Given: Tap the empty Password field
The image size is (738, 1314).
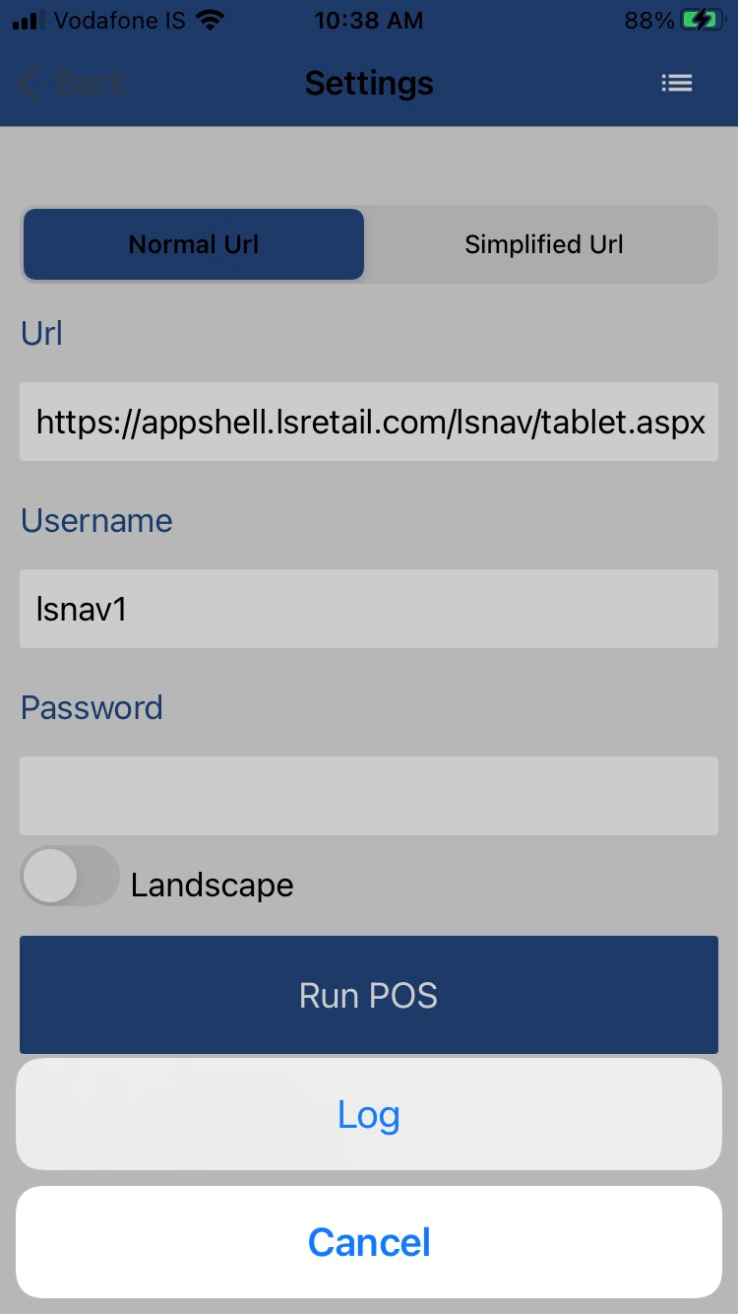Looking at the screenshot, I should coord(369,796).
